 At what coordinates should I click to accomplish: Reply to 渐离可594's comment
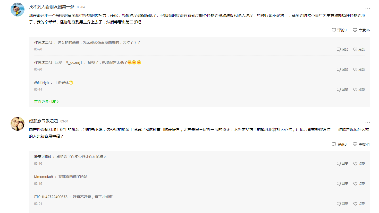point(342,164)
